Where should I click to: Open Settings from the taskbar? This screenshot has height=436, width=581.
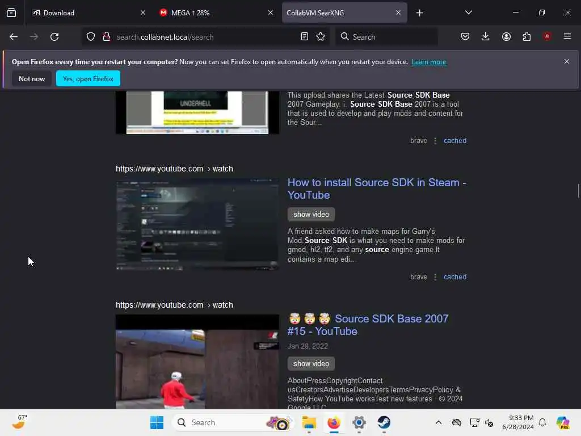pos(359,422)
